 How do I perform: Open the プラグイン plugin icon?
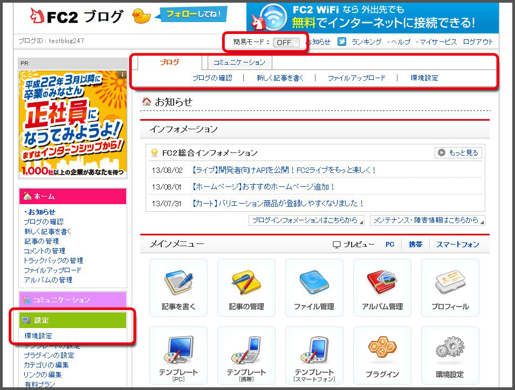point(382,356)
